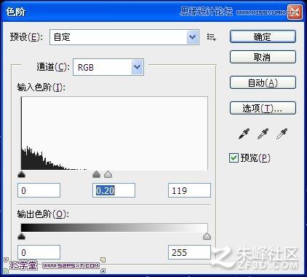
Task: Click the input highlight slider triangle
Action: tap(108, 174)
